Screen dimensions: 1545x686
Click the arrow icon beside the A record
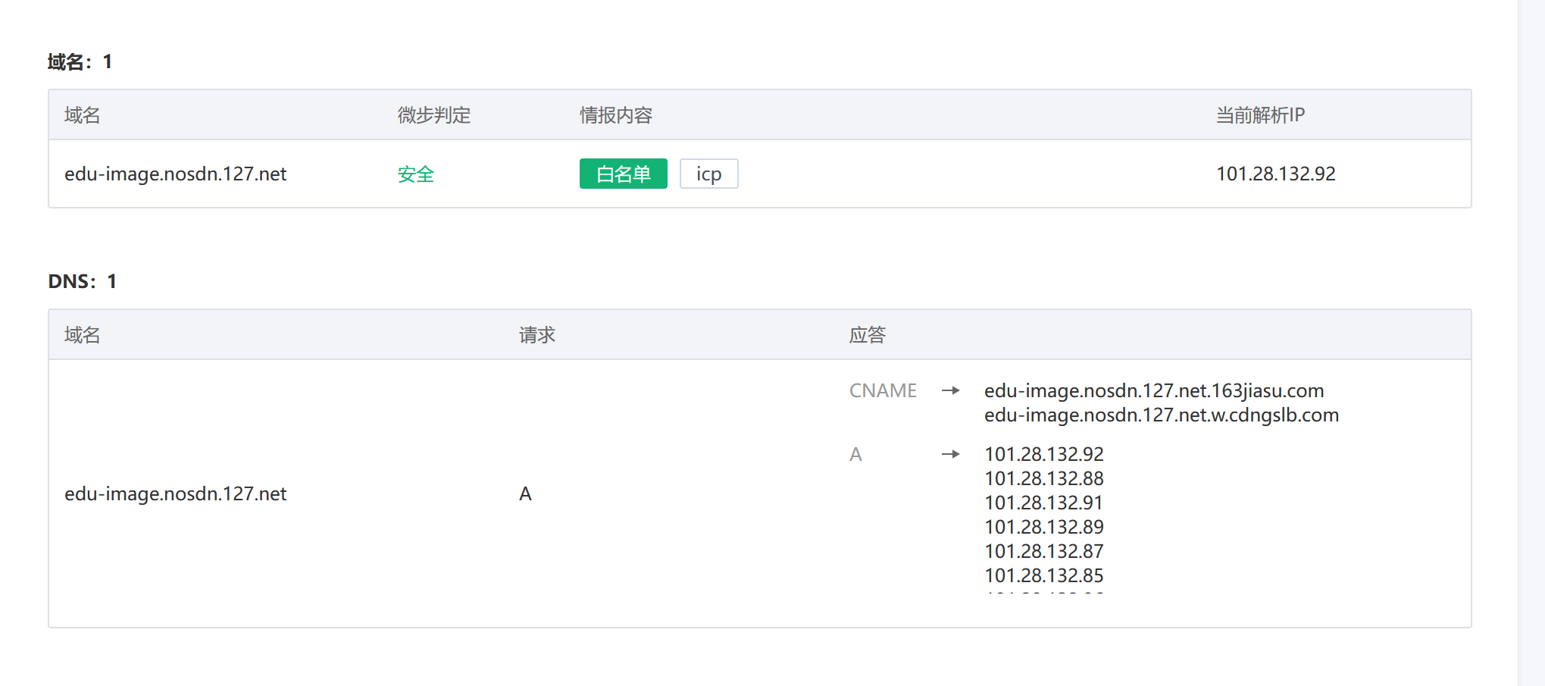(x=950, y=455)
